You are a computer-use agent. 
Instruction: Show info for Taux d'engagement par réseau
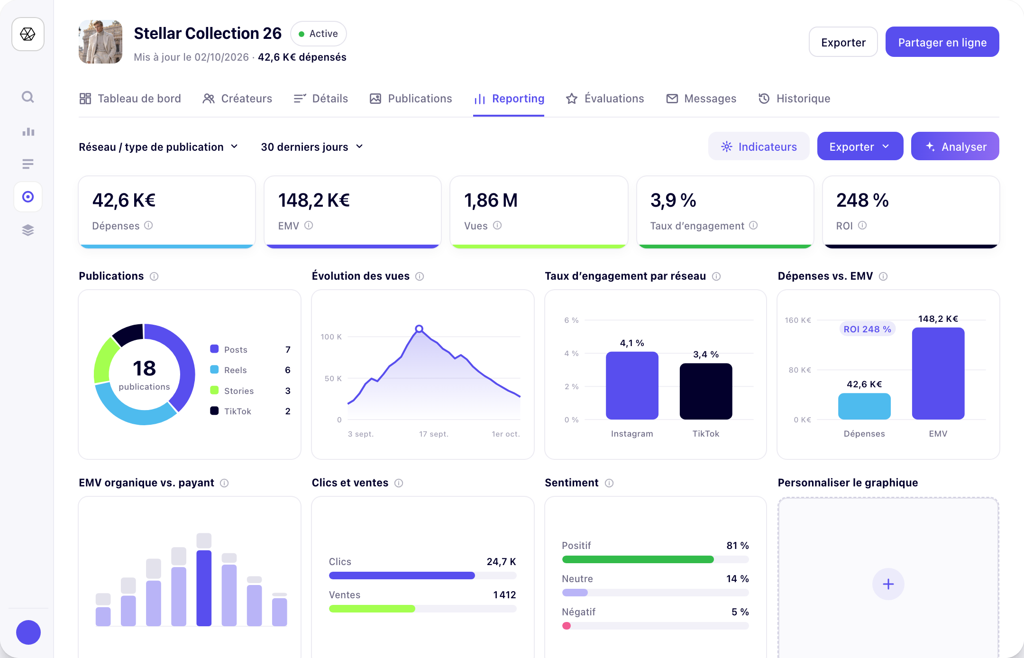point(716,276)
